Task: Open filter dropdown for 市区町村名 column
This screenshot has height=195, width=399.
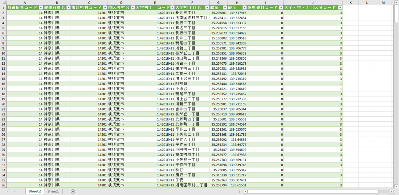Action: point(132,7)
